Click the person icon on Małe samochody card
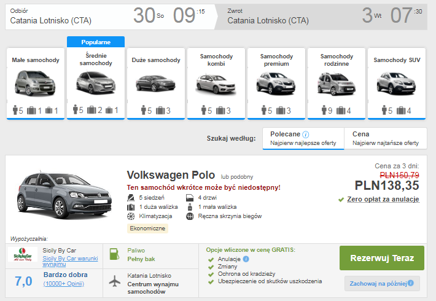This screenshot has width=436, height=301. 15,110
